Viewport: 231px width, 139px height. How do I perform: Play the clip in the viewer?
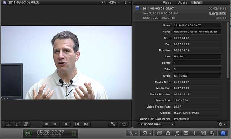click(66, 124)
